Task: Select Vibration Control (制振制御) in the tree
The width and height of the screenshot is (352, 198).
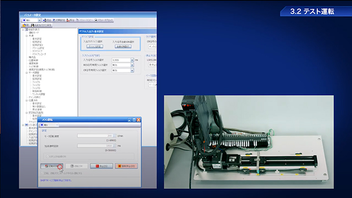Action: click(x=37, y=91)
